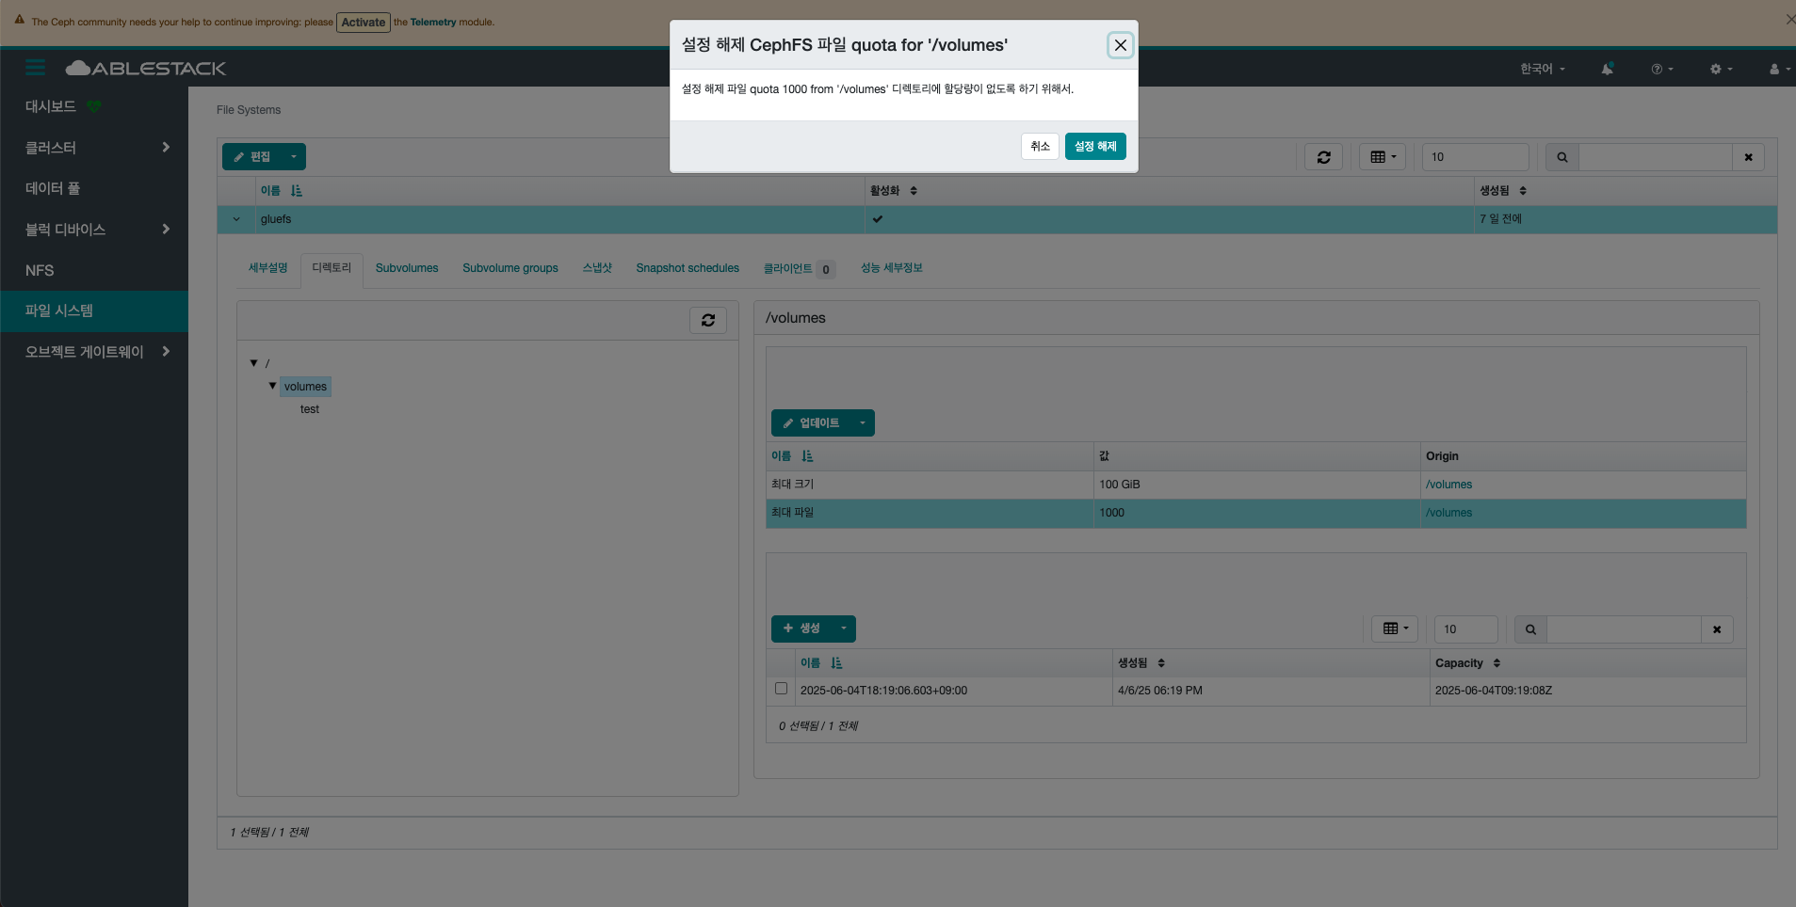Image resolution: width=1796 pixels, height=907 pixels.
Task: Open the user profile icon menu
Action: pyautogui.click(x=1779, y=69)
